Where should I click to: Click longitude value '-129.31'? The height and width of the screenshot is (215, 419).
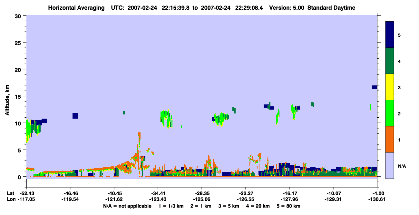coord(333,200)
